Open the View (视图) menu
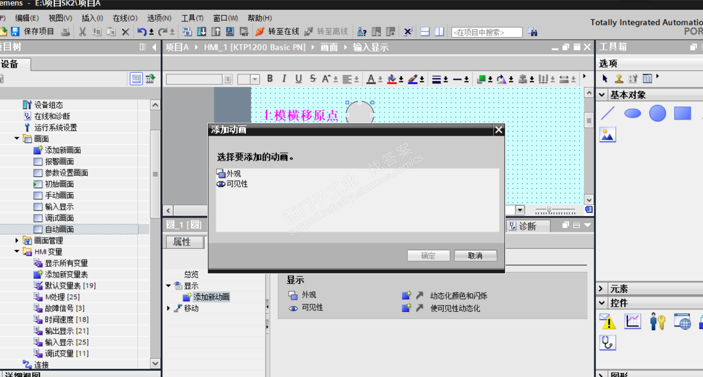Viewport: 703px width, 377px height. pyautogui.click(x=60, y=18)
